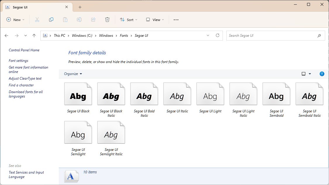Click the Windows folder breadcrumb
This screenshot has height=185, width=329.
tap(106, 36)
